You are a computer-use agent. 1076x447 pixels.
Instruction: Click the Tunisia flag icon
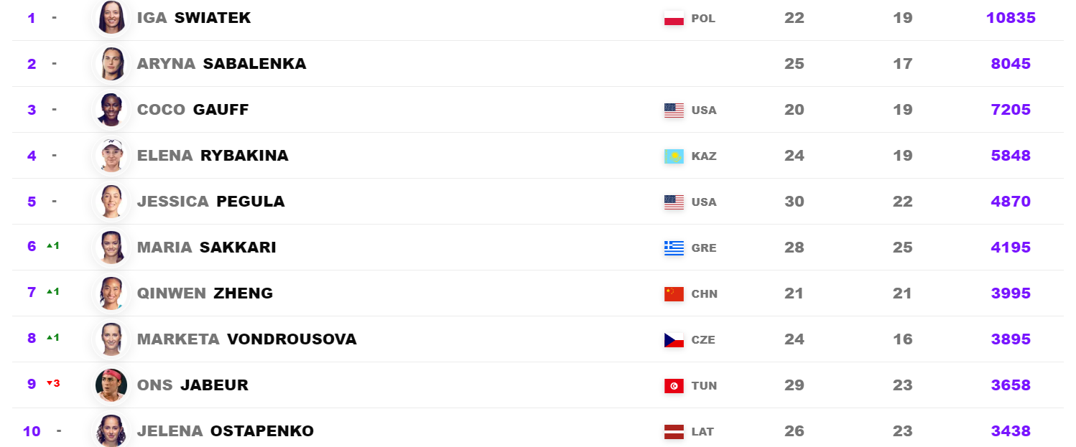click(674, 386)
